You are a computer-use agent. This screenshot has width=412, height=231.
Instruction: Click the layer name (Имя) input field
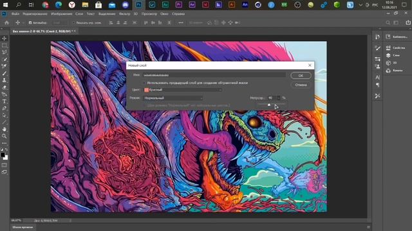[214, 75]
